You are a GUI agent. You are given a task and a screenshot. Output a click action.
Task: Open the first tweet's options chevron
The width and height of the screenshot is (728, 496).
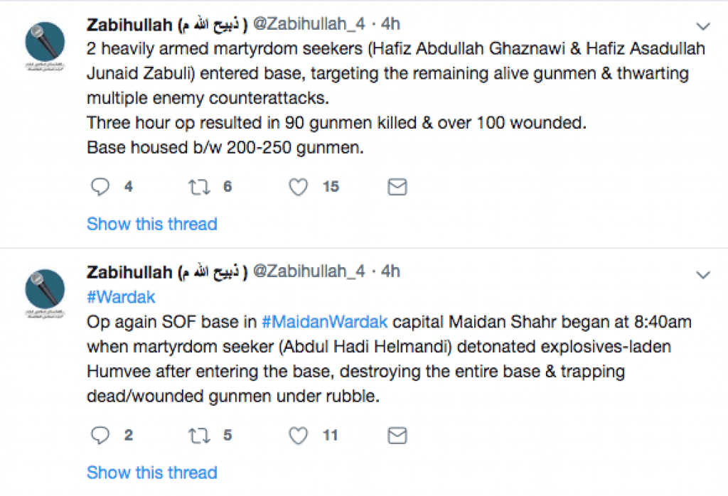703,26
